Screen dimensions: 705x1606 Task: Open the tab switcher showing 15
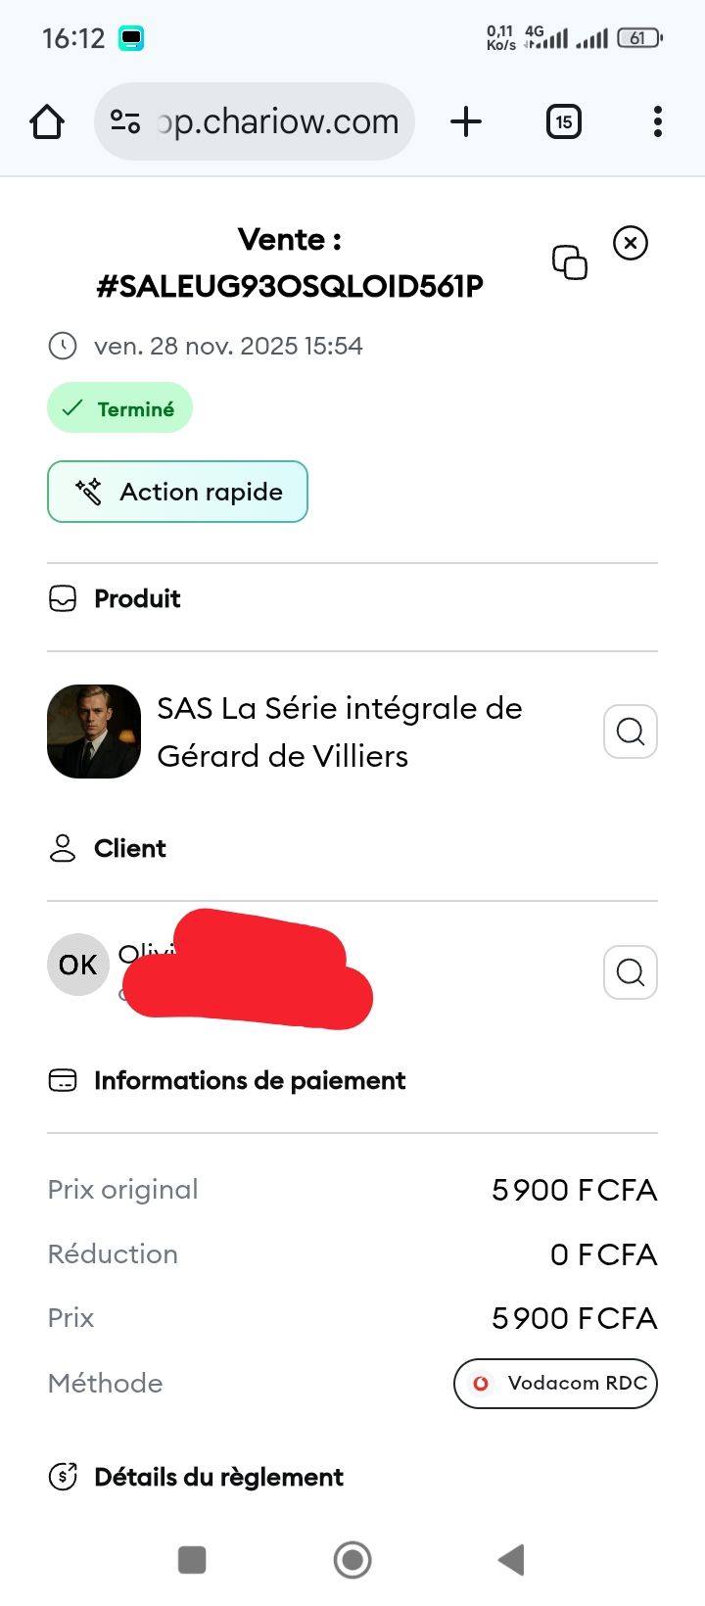click(563, 121)
